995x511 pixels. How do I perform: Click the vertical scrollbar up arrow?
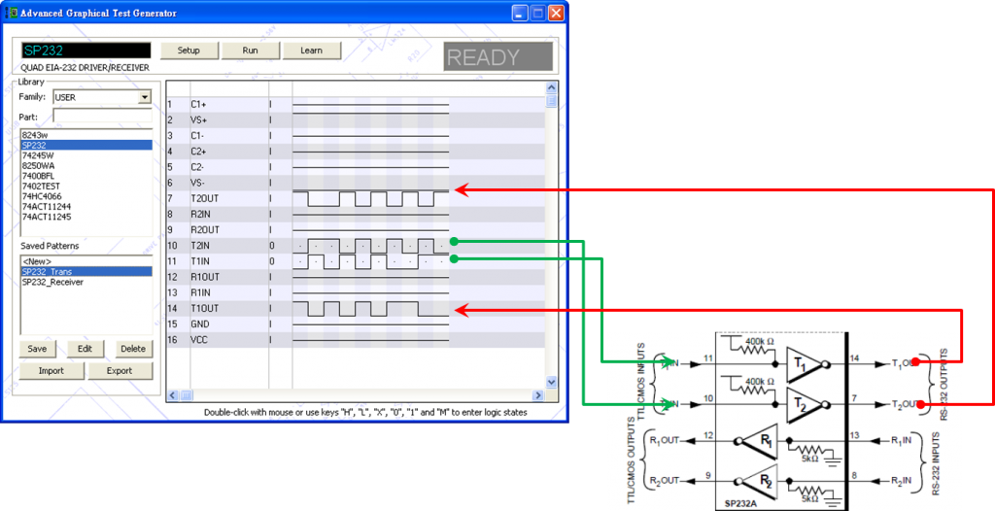click(551, 87)
